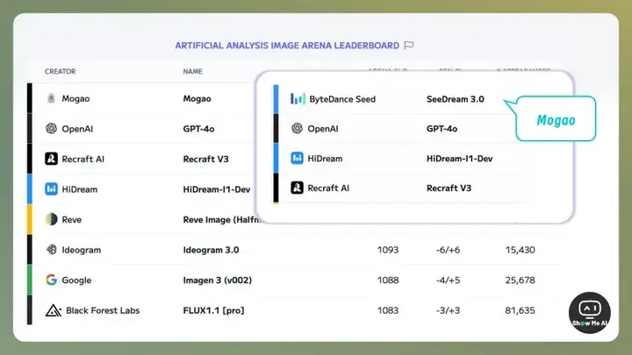This screenshot has width=632, height=355.
Task: Select HiDream-I1-Dev in the main table
Action: 217,189
